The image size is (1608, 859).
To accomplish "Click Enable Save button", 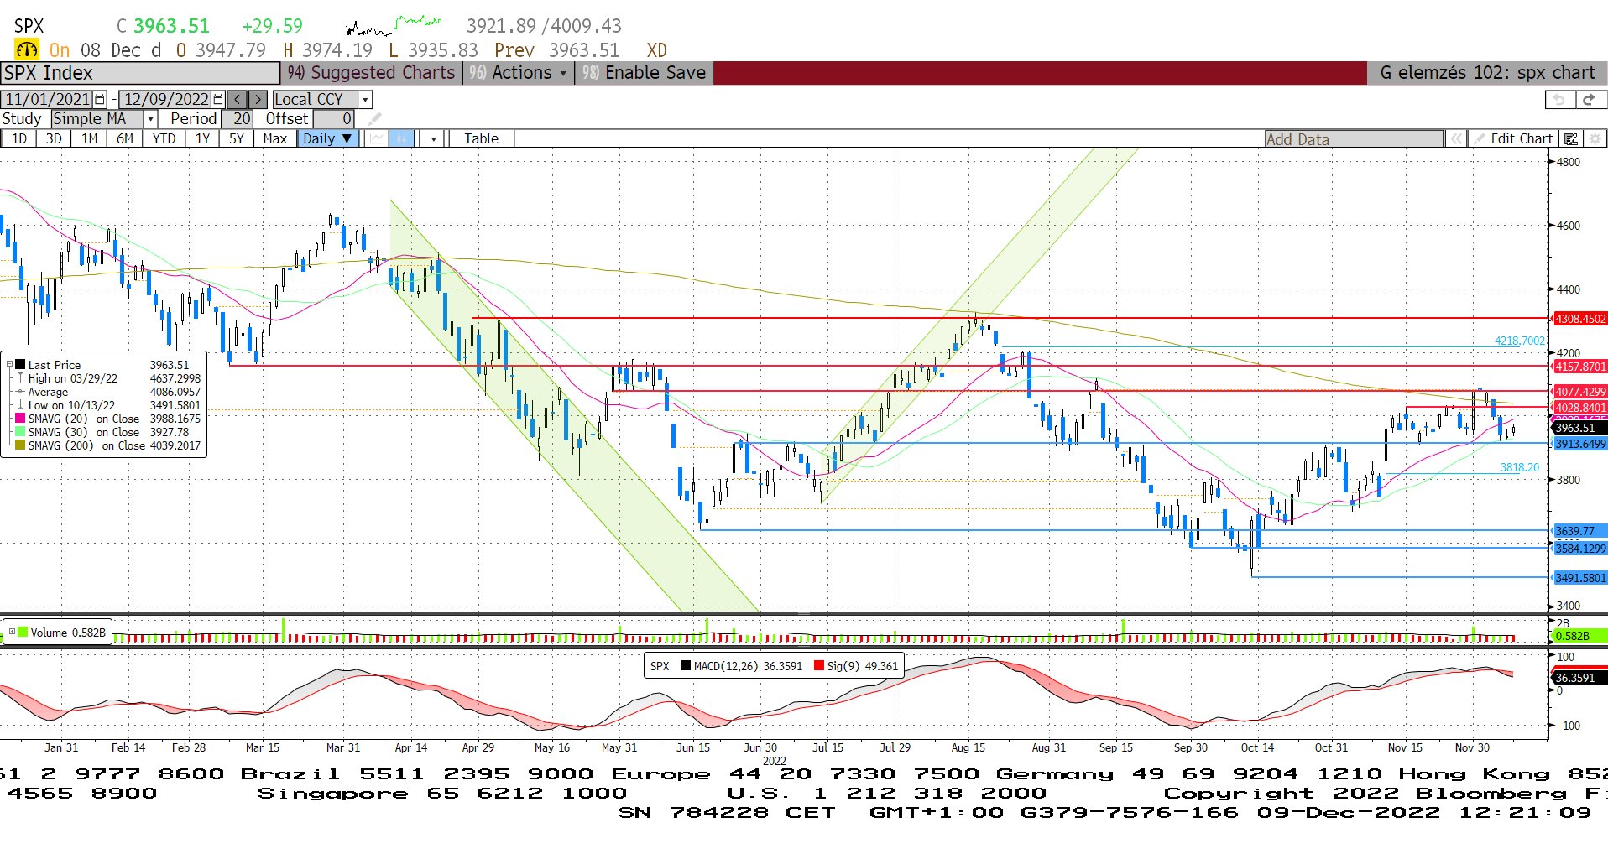I will [x=644, y=73].
